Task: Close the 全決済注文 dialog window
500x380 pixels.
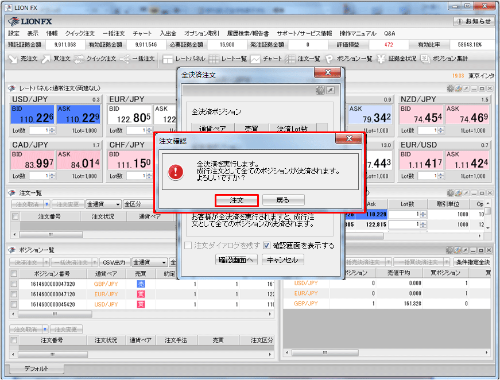Action: coord(328,73)
